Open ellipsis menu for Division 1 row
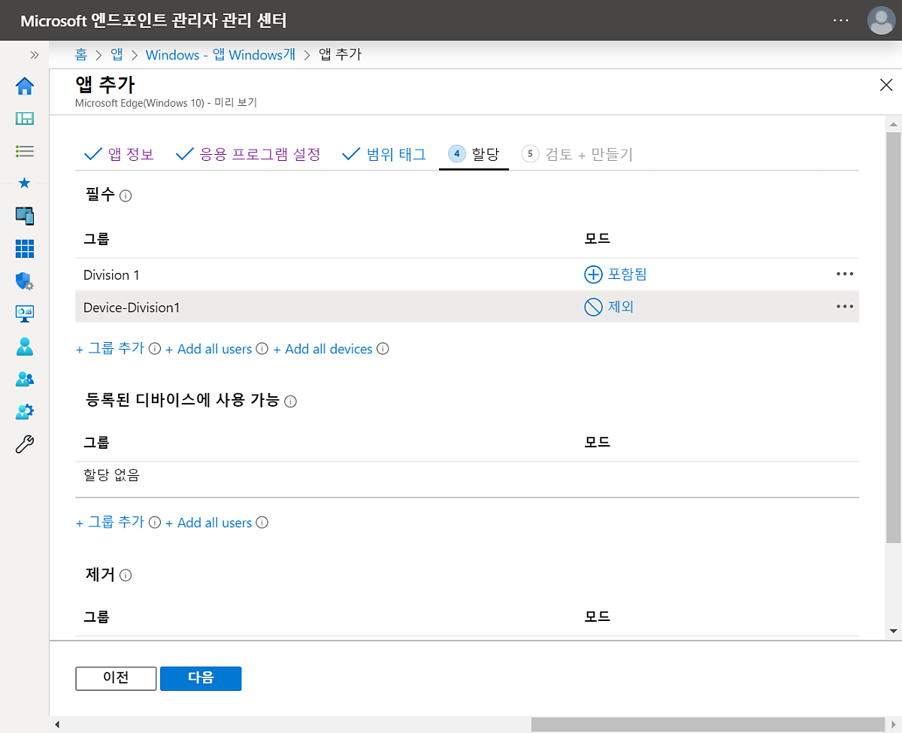 coord(845,274)
